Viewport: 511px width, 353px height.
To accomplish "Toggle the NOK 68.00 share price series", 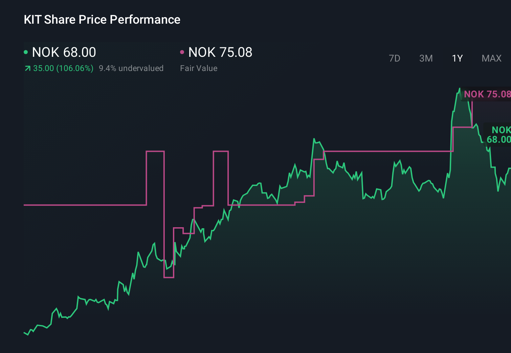I will tap(64, 52).
